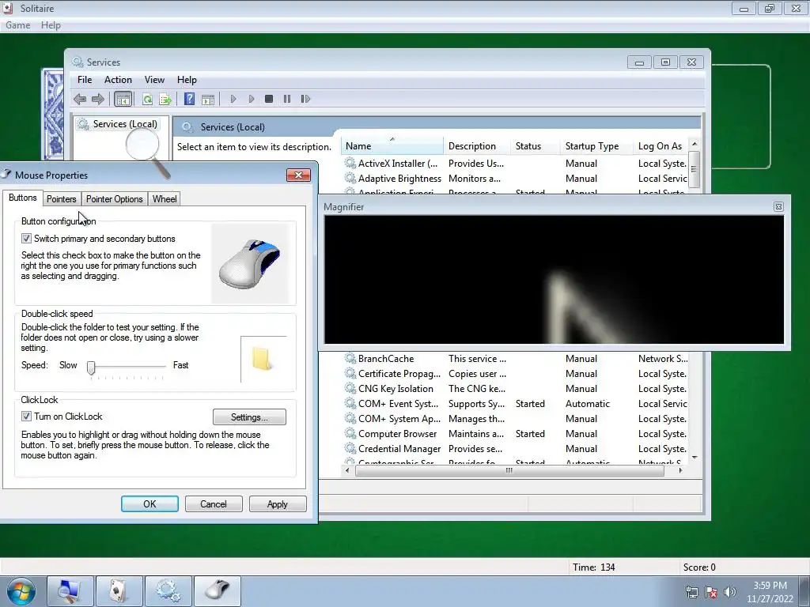Select COM+ Event System service row
This screenshot has width=810, height=607.
(x=516, y=404)
